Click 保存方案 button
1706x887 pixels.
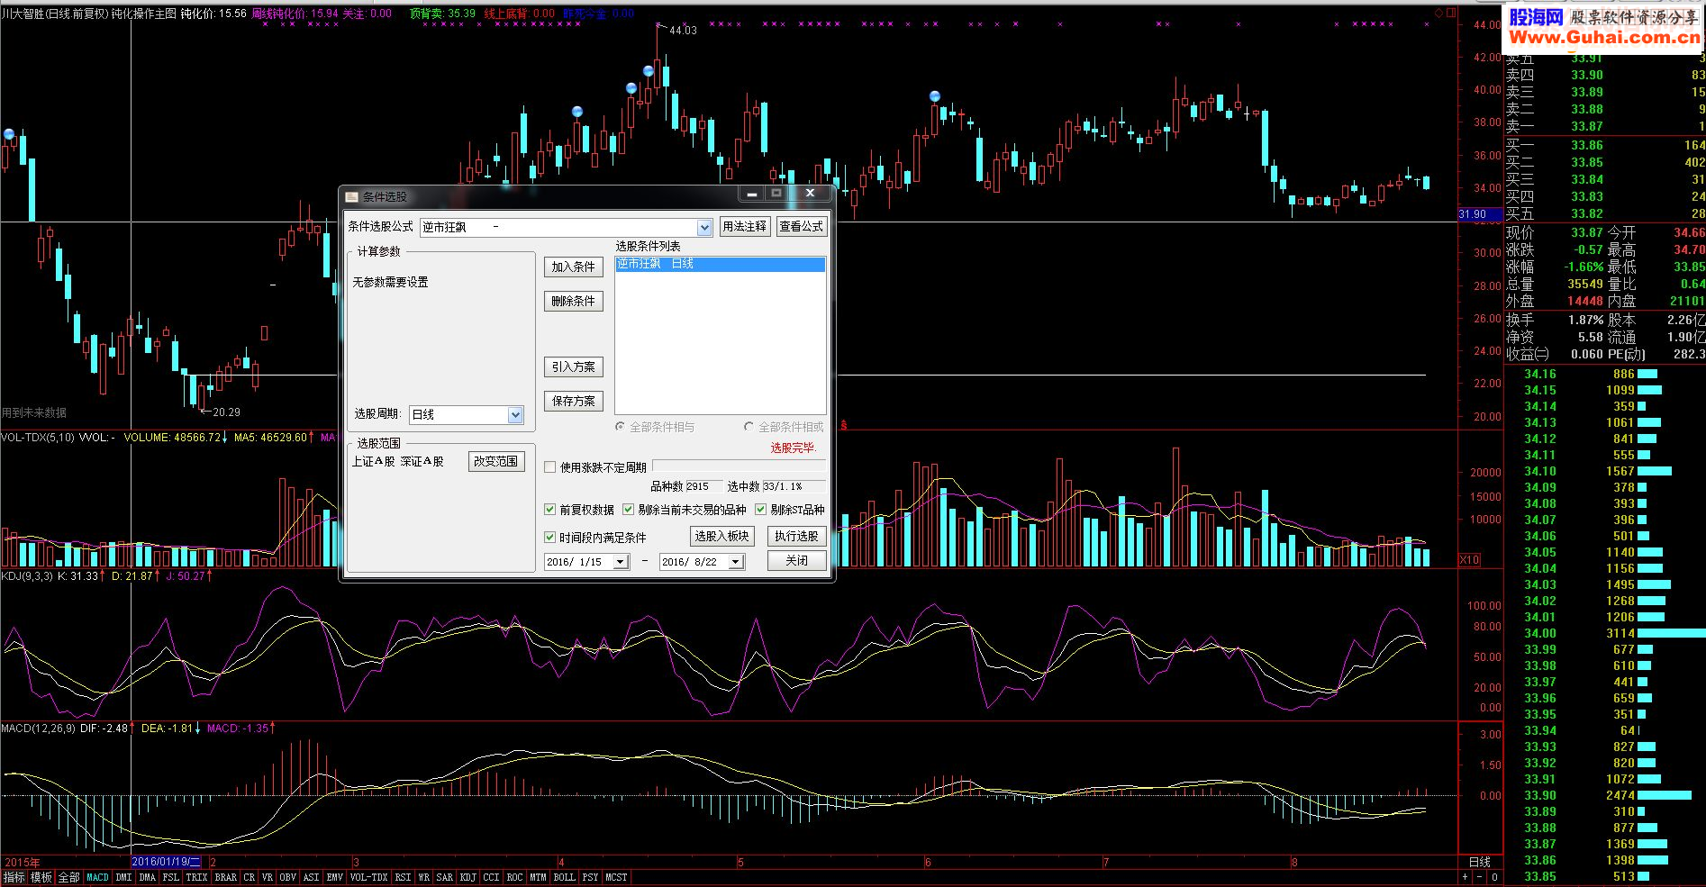(574, 402)
